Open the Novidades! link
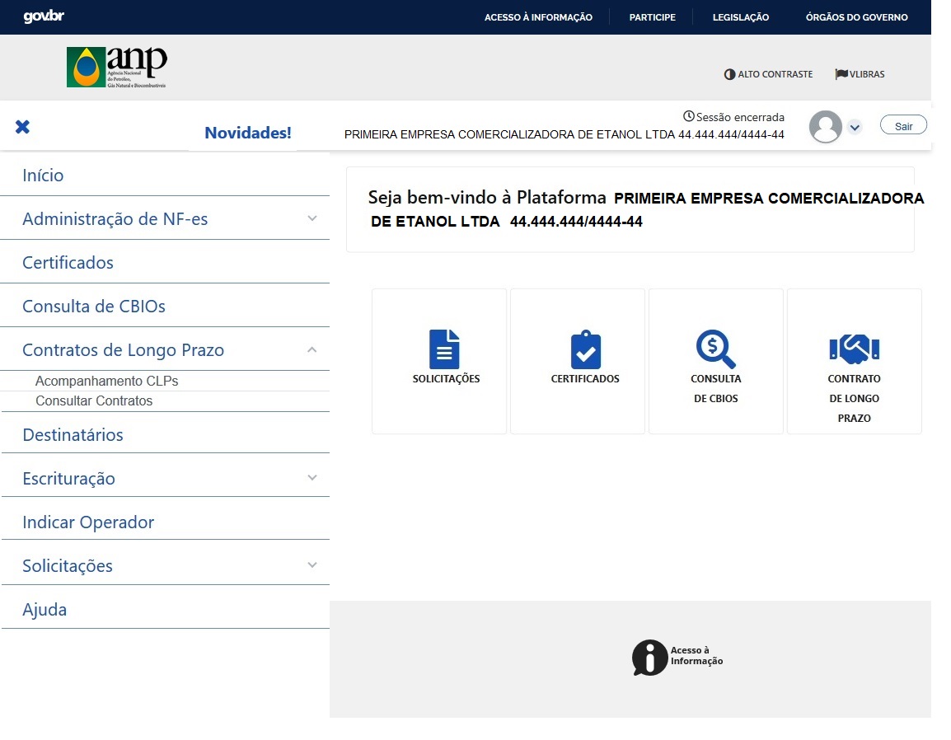This screenshot has height=740, width=951. coord(247,133)
